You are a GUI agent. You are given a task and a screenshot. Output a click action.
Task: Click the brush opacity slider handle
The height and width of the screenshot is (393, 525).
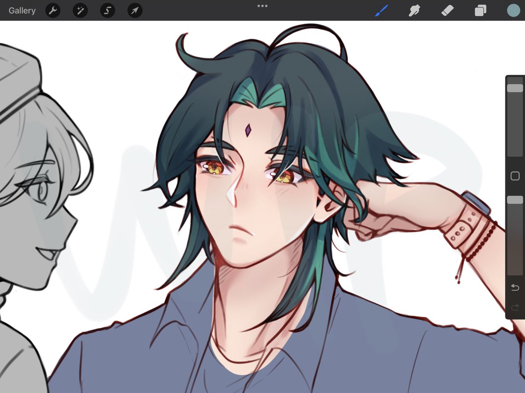[515, 200]
